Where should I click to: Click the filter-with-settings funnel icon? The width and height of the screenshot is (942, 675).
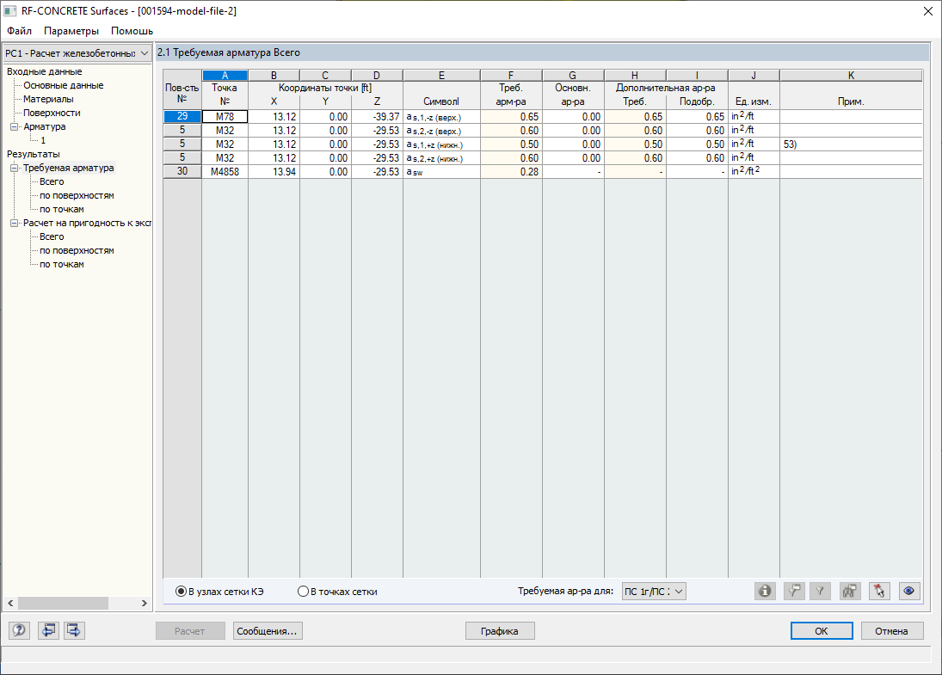tap(794, 592)
